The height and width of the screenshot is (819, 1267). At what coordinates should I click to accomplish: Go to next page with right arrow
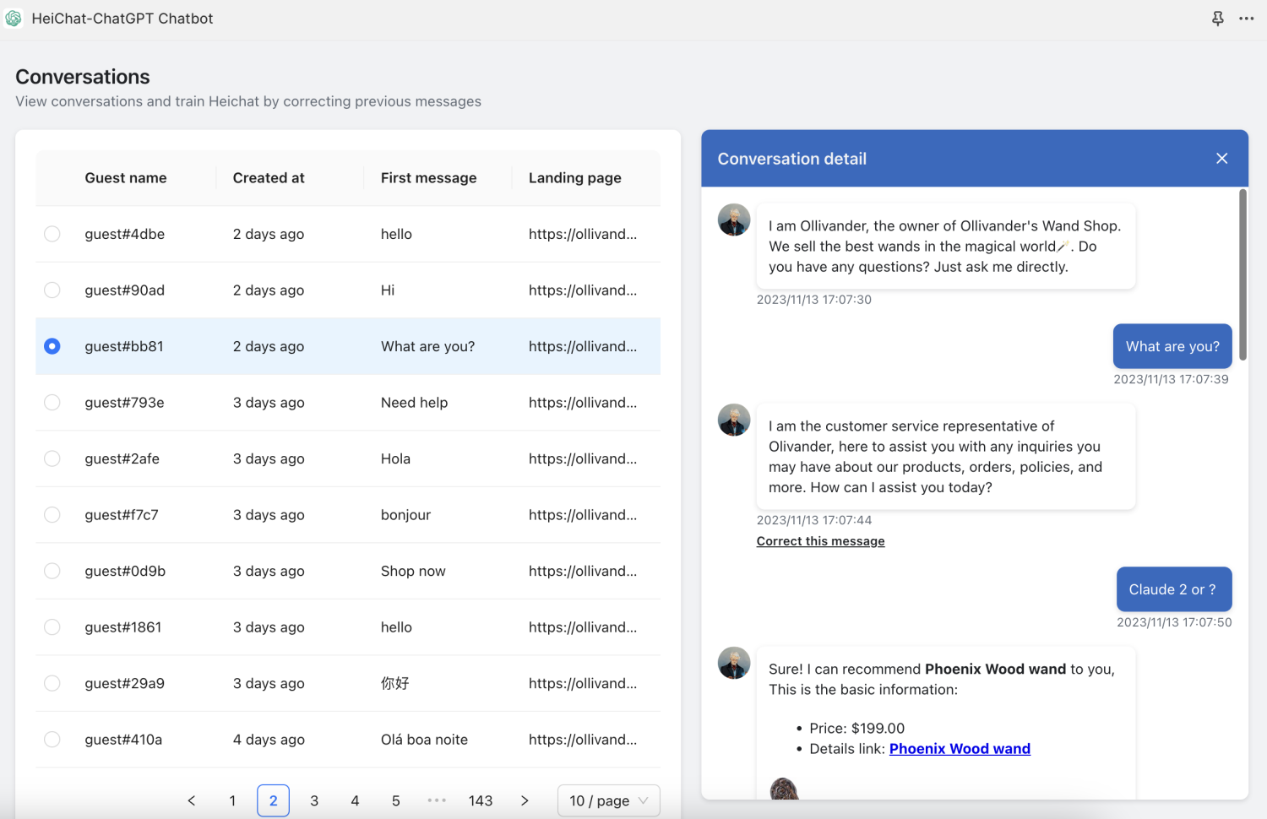525,800
